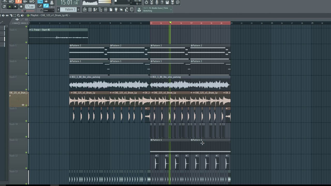The width and height of the screenshot is (331, 186).
Task: Click the pattern clip focus keyboard icon
Action: click(26, 19)
